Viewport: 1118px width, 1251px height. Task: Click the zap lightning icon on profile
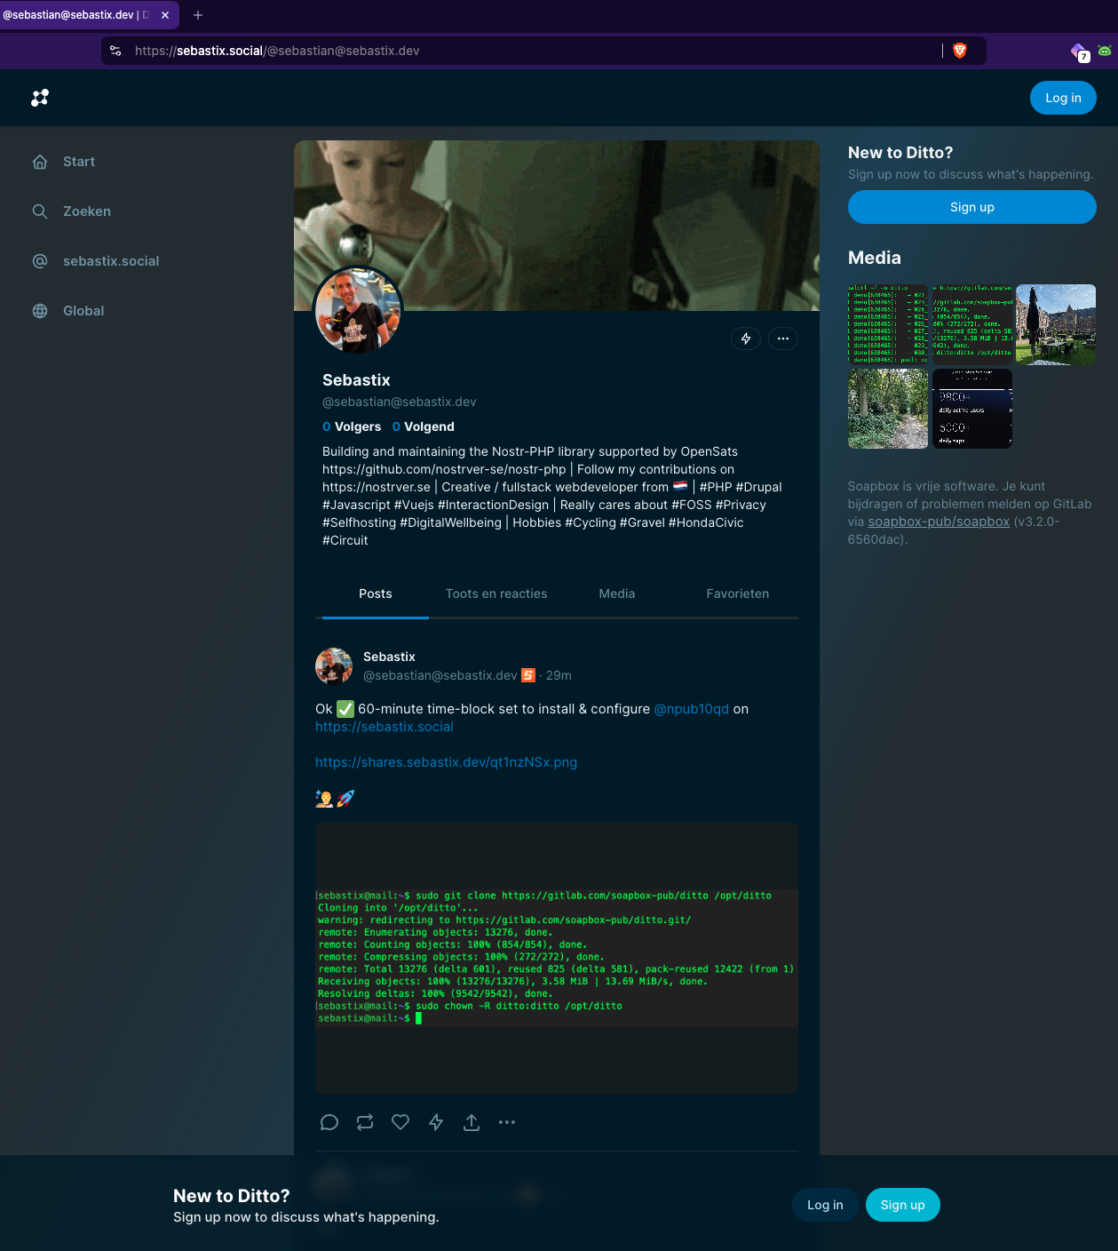pos(746,339)
